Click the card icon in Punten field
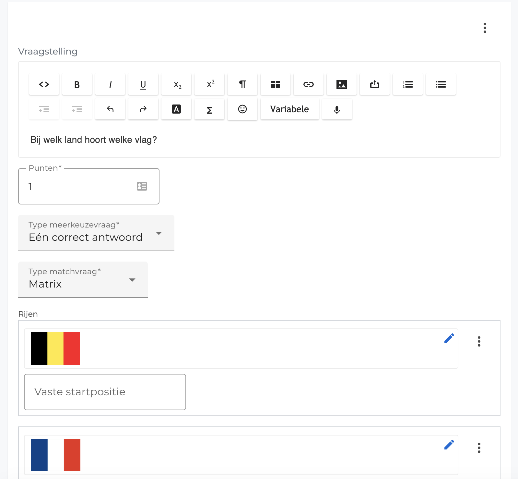Image resolution: width=518 pixels, height=479 pixels. 142,186
